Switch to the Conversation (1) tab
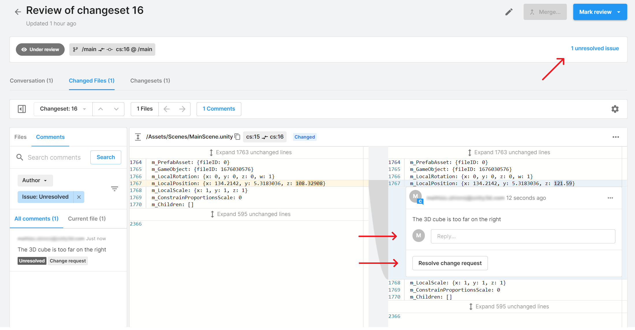The height and width of the screenshot is (330, 635). tap(31, 81)
